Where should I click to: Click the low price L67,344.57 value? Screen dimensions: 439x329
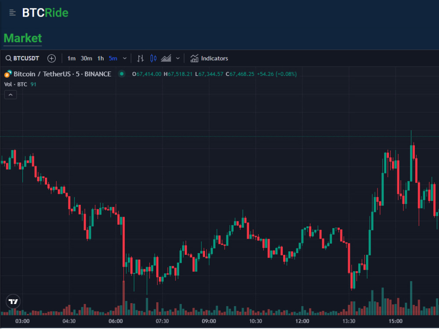[x=209, y=74]
